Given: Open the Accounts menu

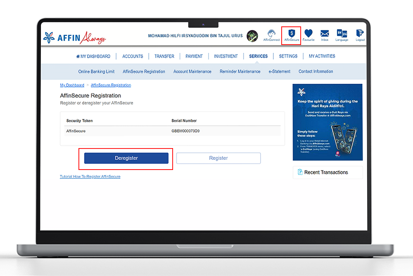Looking at the screenshot, I should (133, 56).
